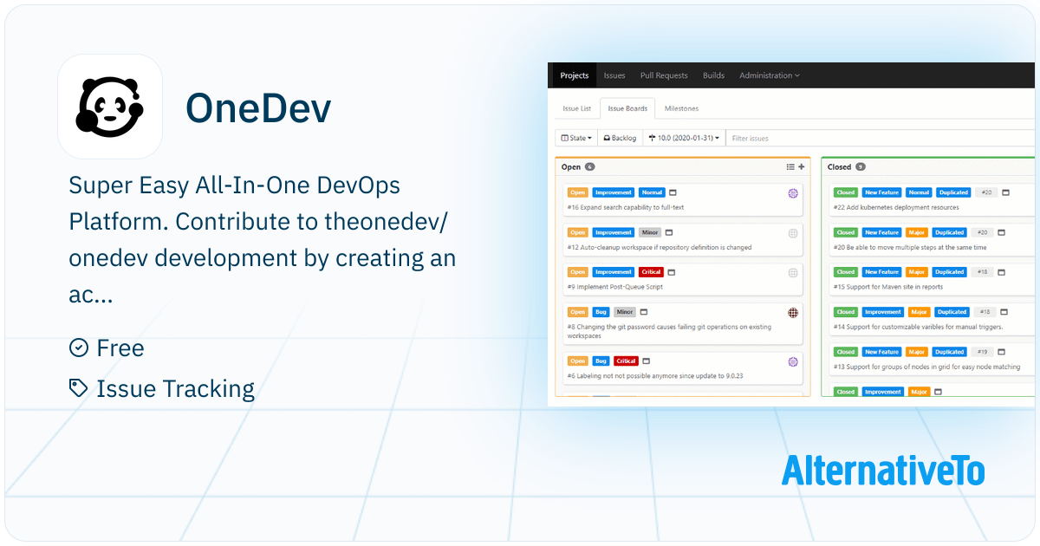Click the Improvement label on issue #16
Viewport: 1040px width, 546px height.
(614, 192)
